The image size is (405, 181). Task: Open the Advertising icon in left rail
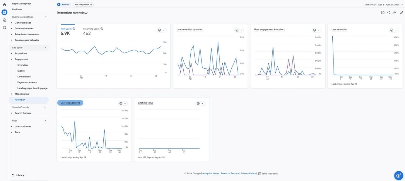point(4,28)
